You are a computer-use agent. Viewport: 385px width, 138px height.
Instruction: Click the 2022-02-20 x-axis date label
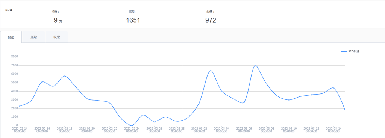click(87, 130)
